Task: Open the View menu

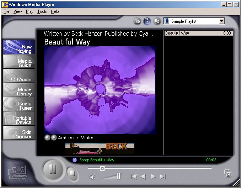Action: [x=17, y=11]
